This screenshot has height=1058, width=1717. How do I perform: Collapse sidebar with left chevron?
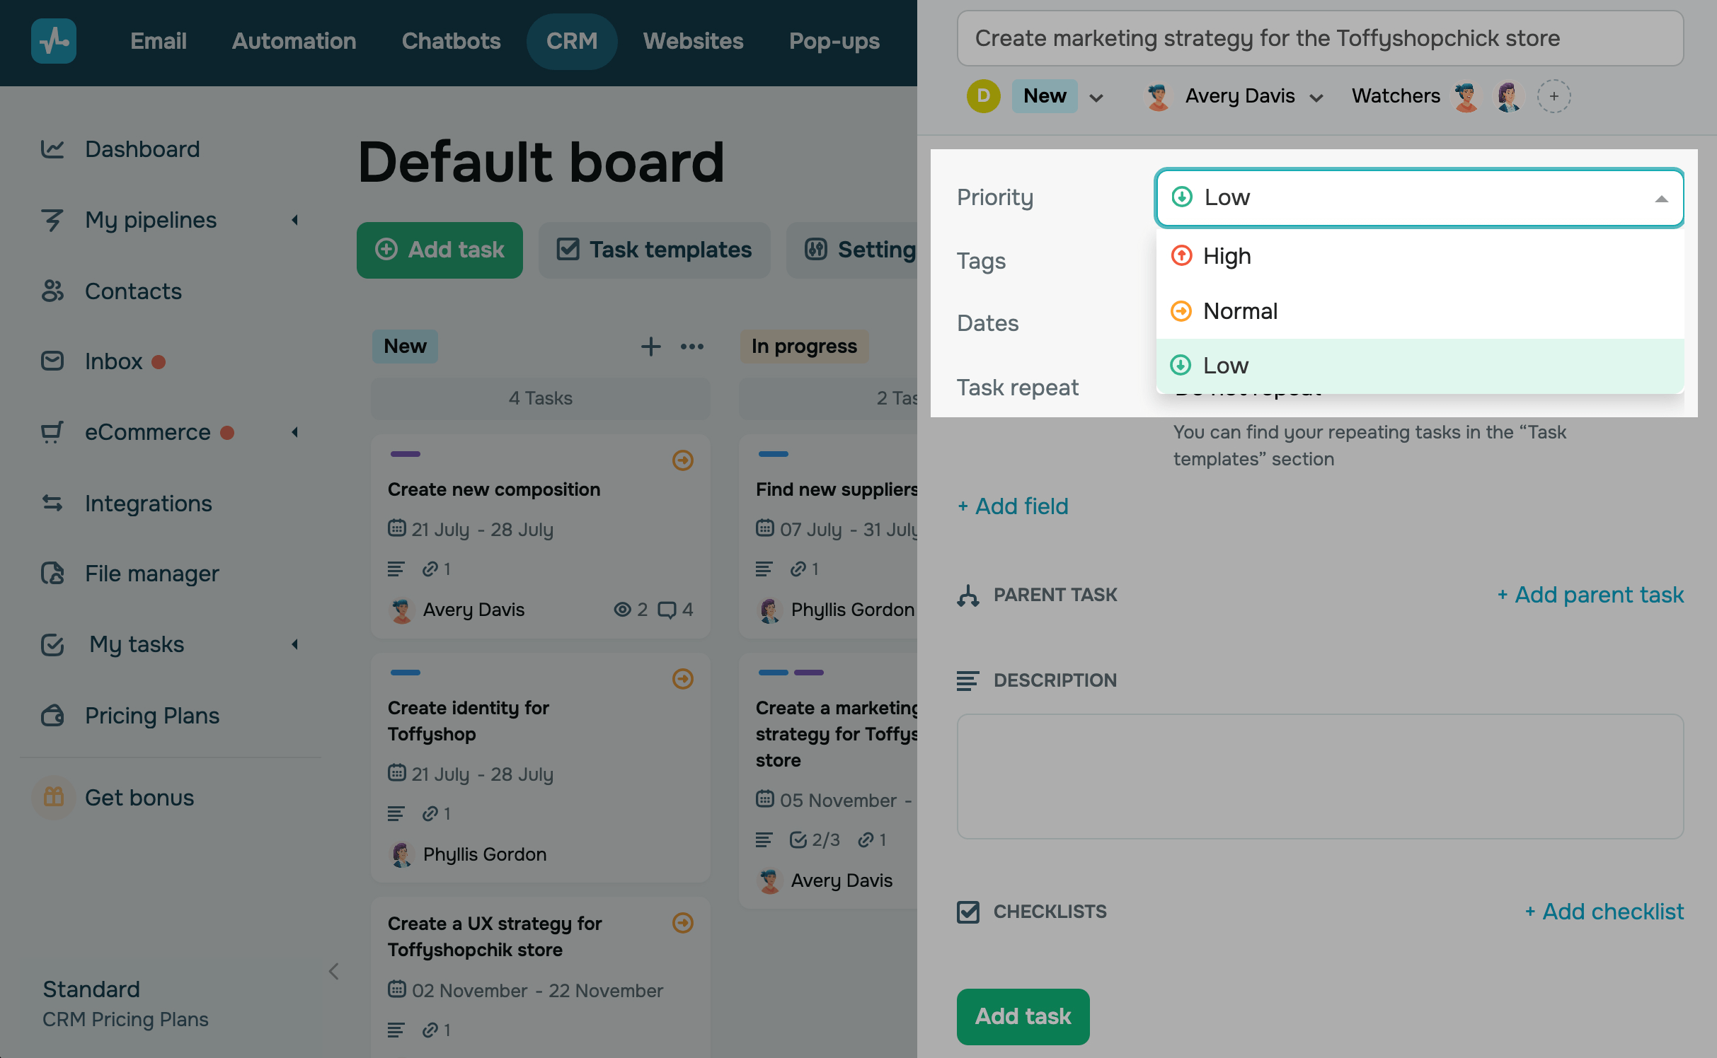pos(334,971)
